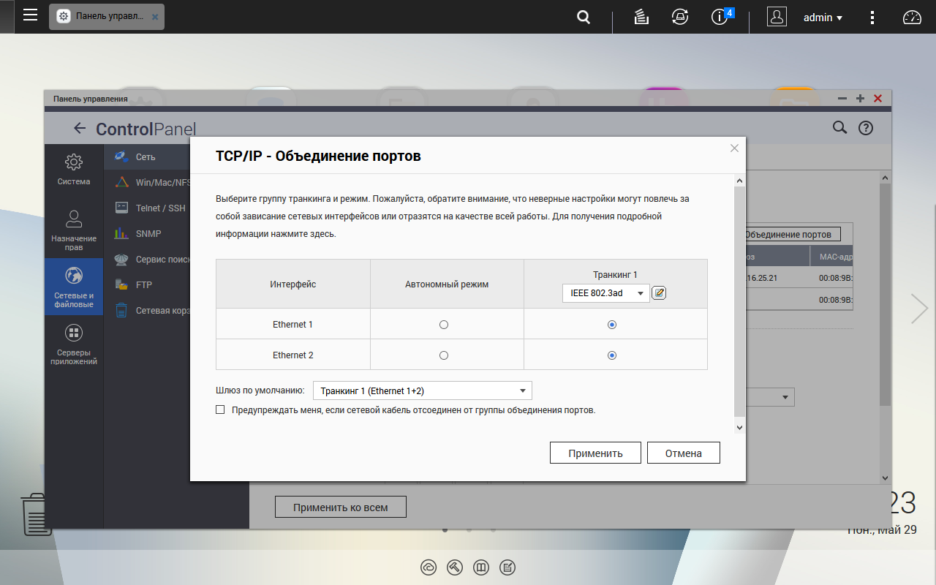Click the Ethernet 1 interface cell

(292, 325)
